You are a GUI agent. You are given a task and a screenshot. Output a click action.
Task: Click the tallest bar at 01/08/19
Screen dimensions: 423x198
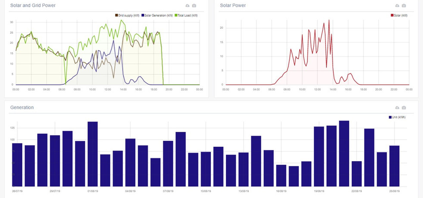[x=93, y=154]
